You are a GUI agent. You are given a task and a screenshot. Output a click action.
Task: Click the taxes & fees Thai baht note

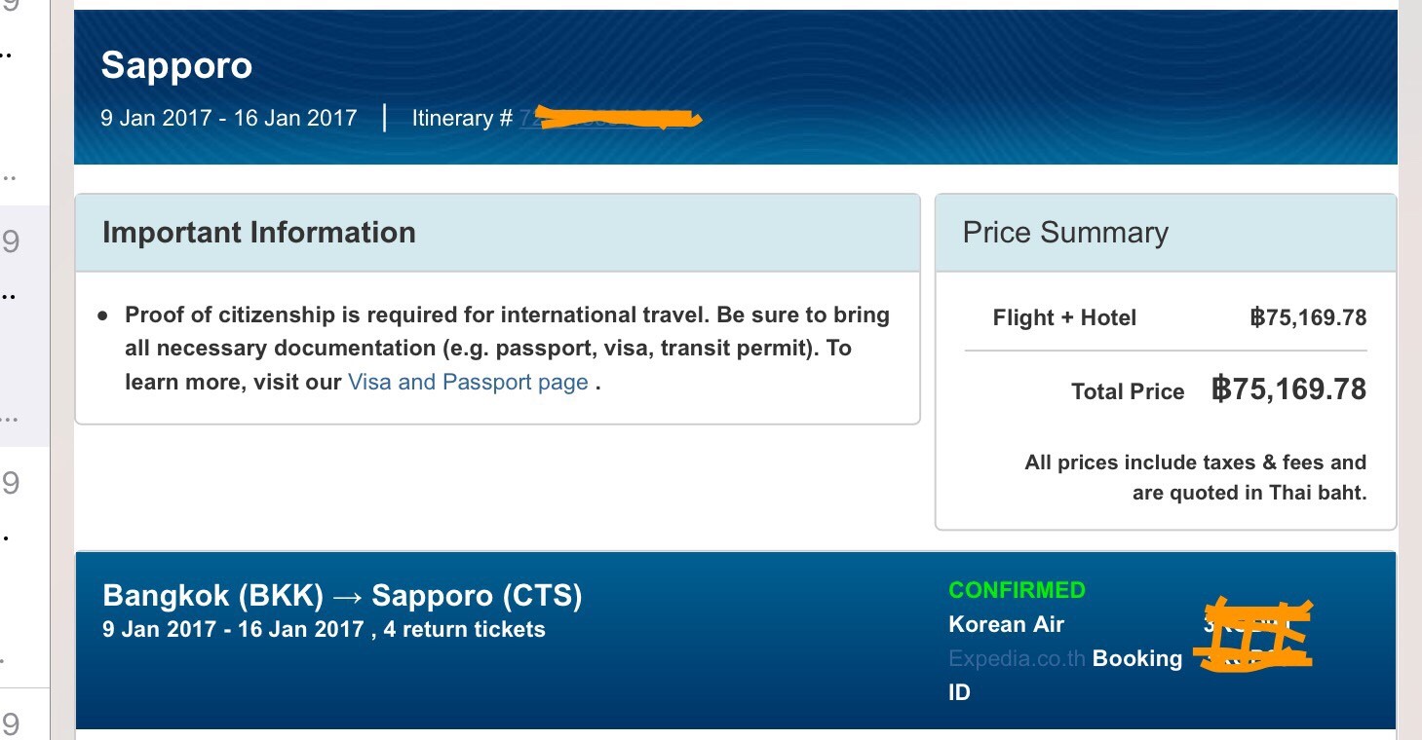(1195, 477)
